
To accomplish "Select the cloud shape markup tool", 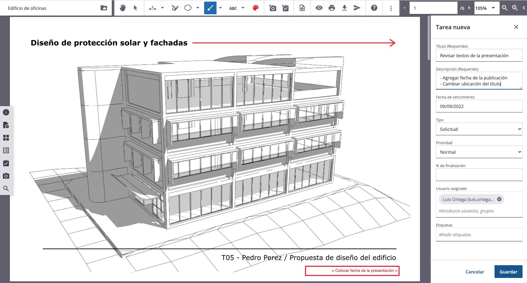I will [188, 8].
